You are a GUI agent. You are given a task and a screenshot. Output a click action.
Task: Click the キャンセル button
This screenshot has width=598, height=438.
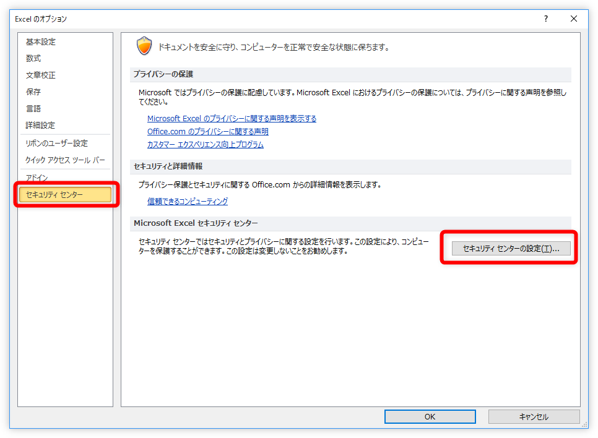[x=534, y=417]
